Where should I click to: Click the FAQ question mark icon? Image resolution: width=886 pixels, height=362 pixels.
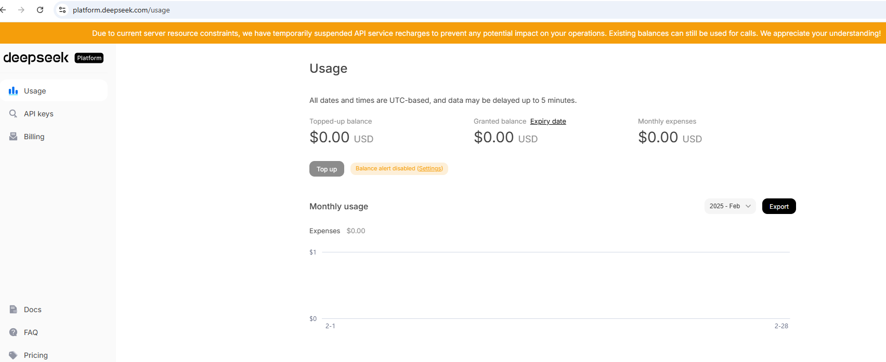pyautogui.click(x=14, y=332)
